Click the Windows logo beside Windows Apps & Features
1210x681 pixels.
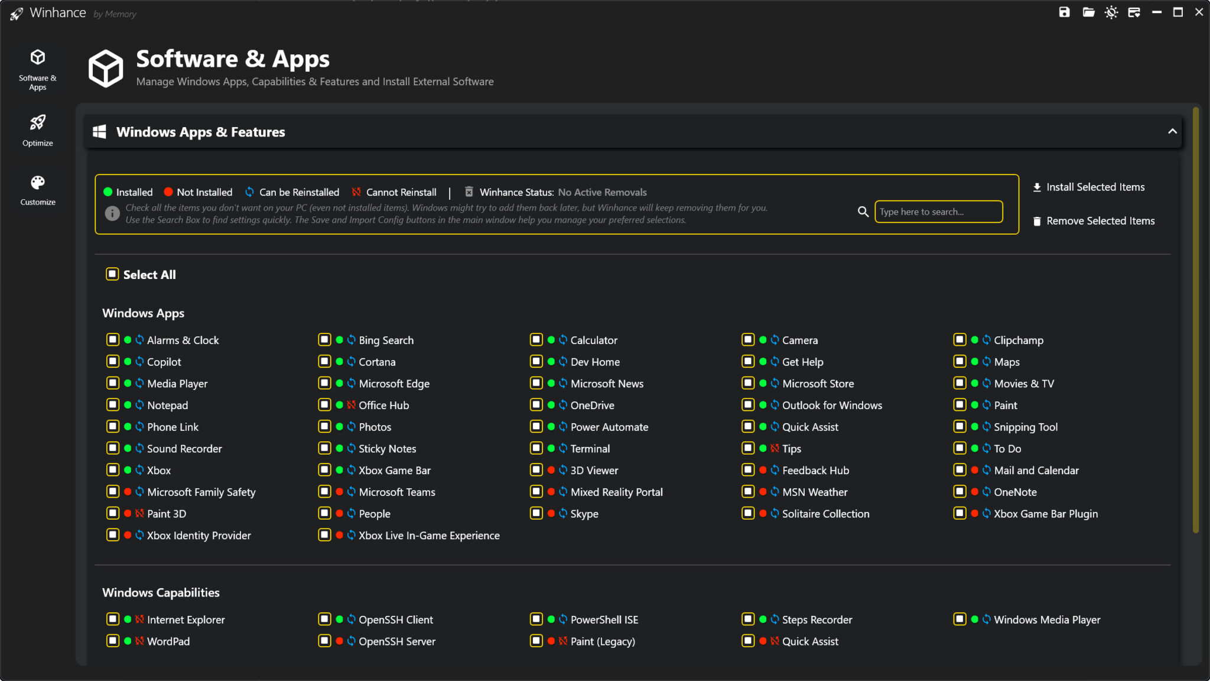click(99, 132)
